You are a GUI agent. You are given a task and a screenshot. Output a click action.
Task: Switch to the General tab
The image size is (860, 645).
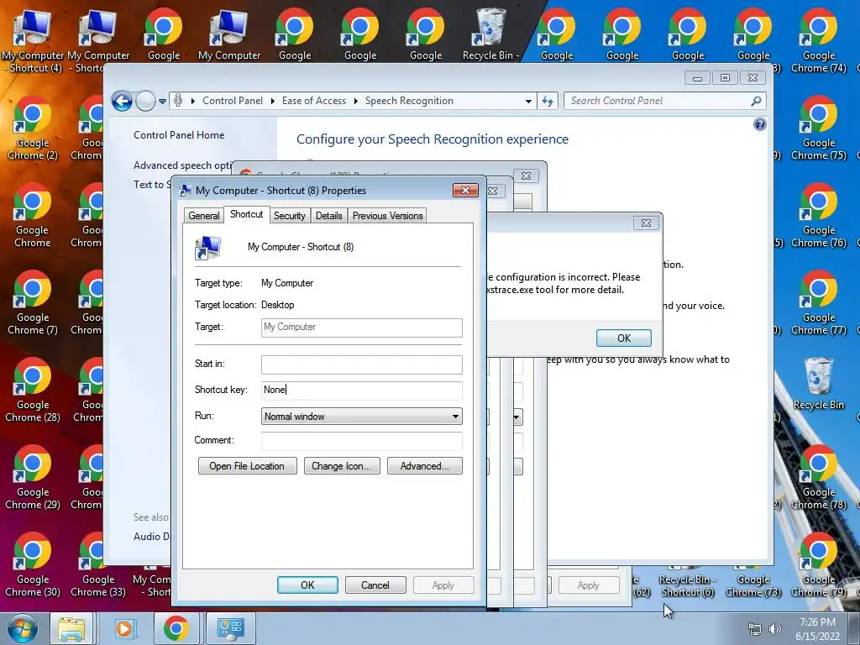pyautogui.click(x=203, y=216)
